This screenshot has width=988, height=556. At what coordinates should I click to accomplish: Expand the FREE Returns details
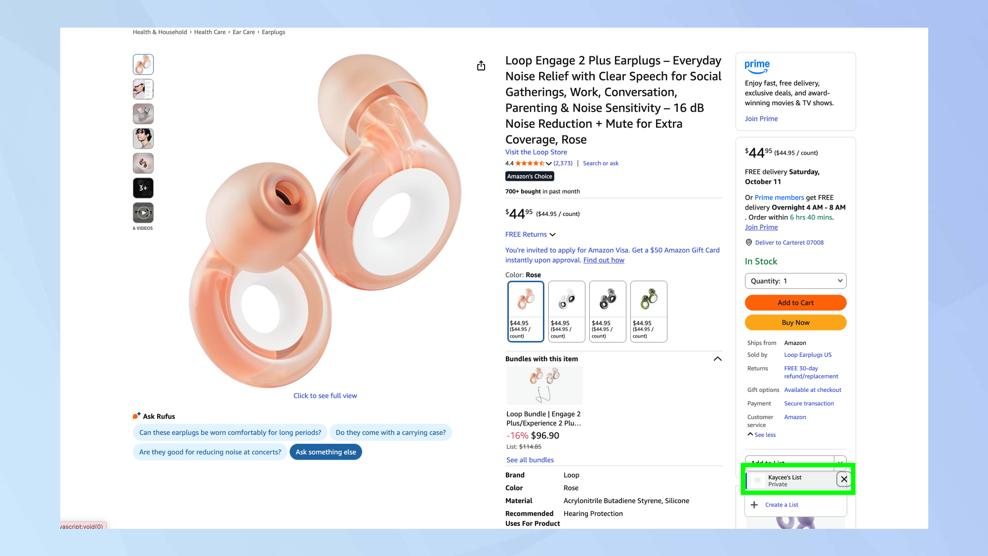pos(531,235)
